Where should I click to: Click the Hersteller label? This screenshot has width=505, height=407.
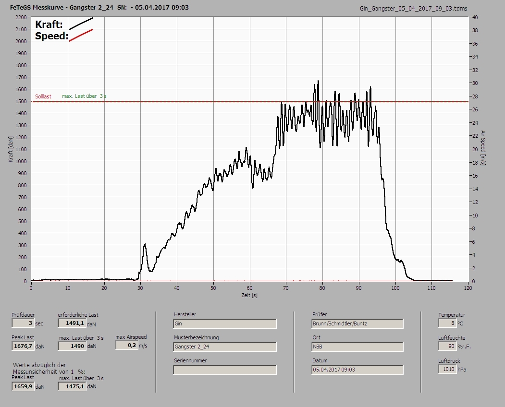185,314
